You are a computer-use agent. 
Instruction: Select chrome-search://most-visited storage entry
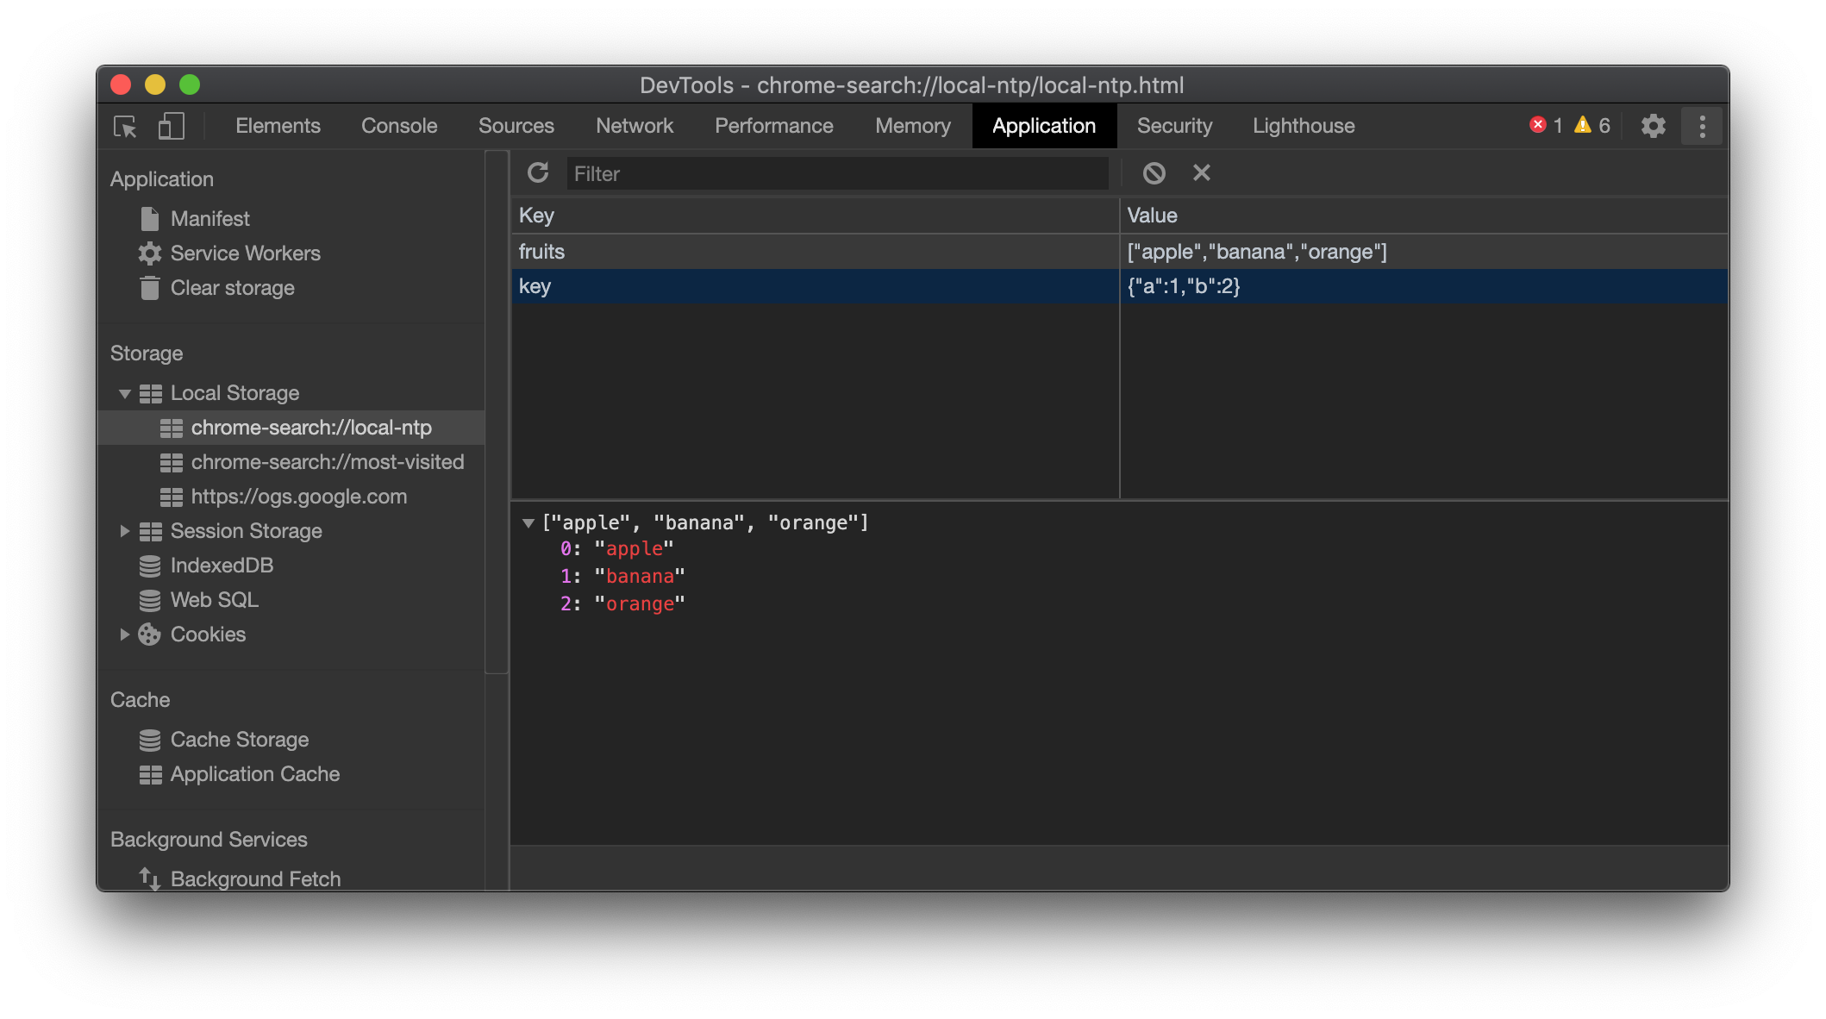(x=327, y=462)
